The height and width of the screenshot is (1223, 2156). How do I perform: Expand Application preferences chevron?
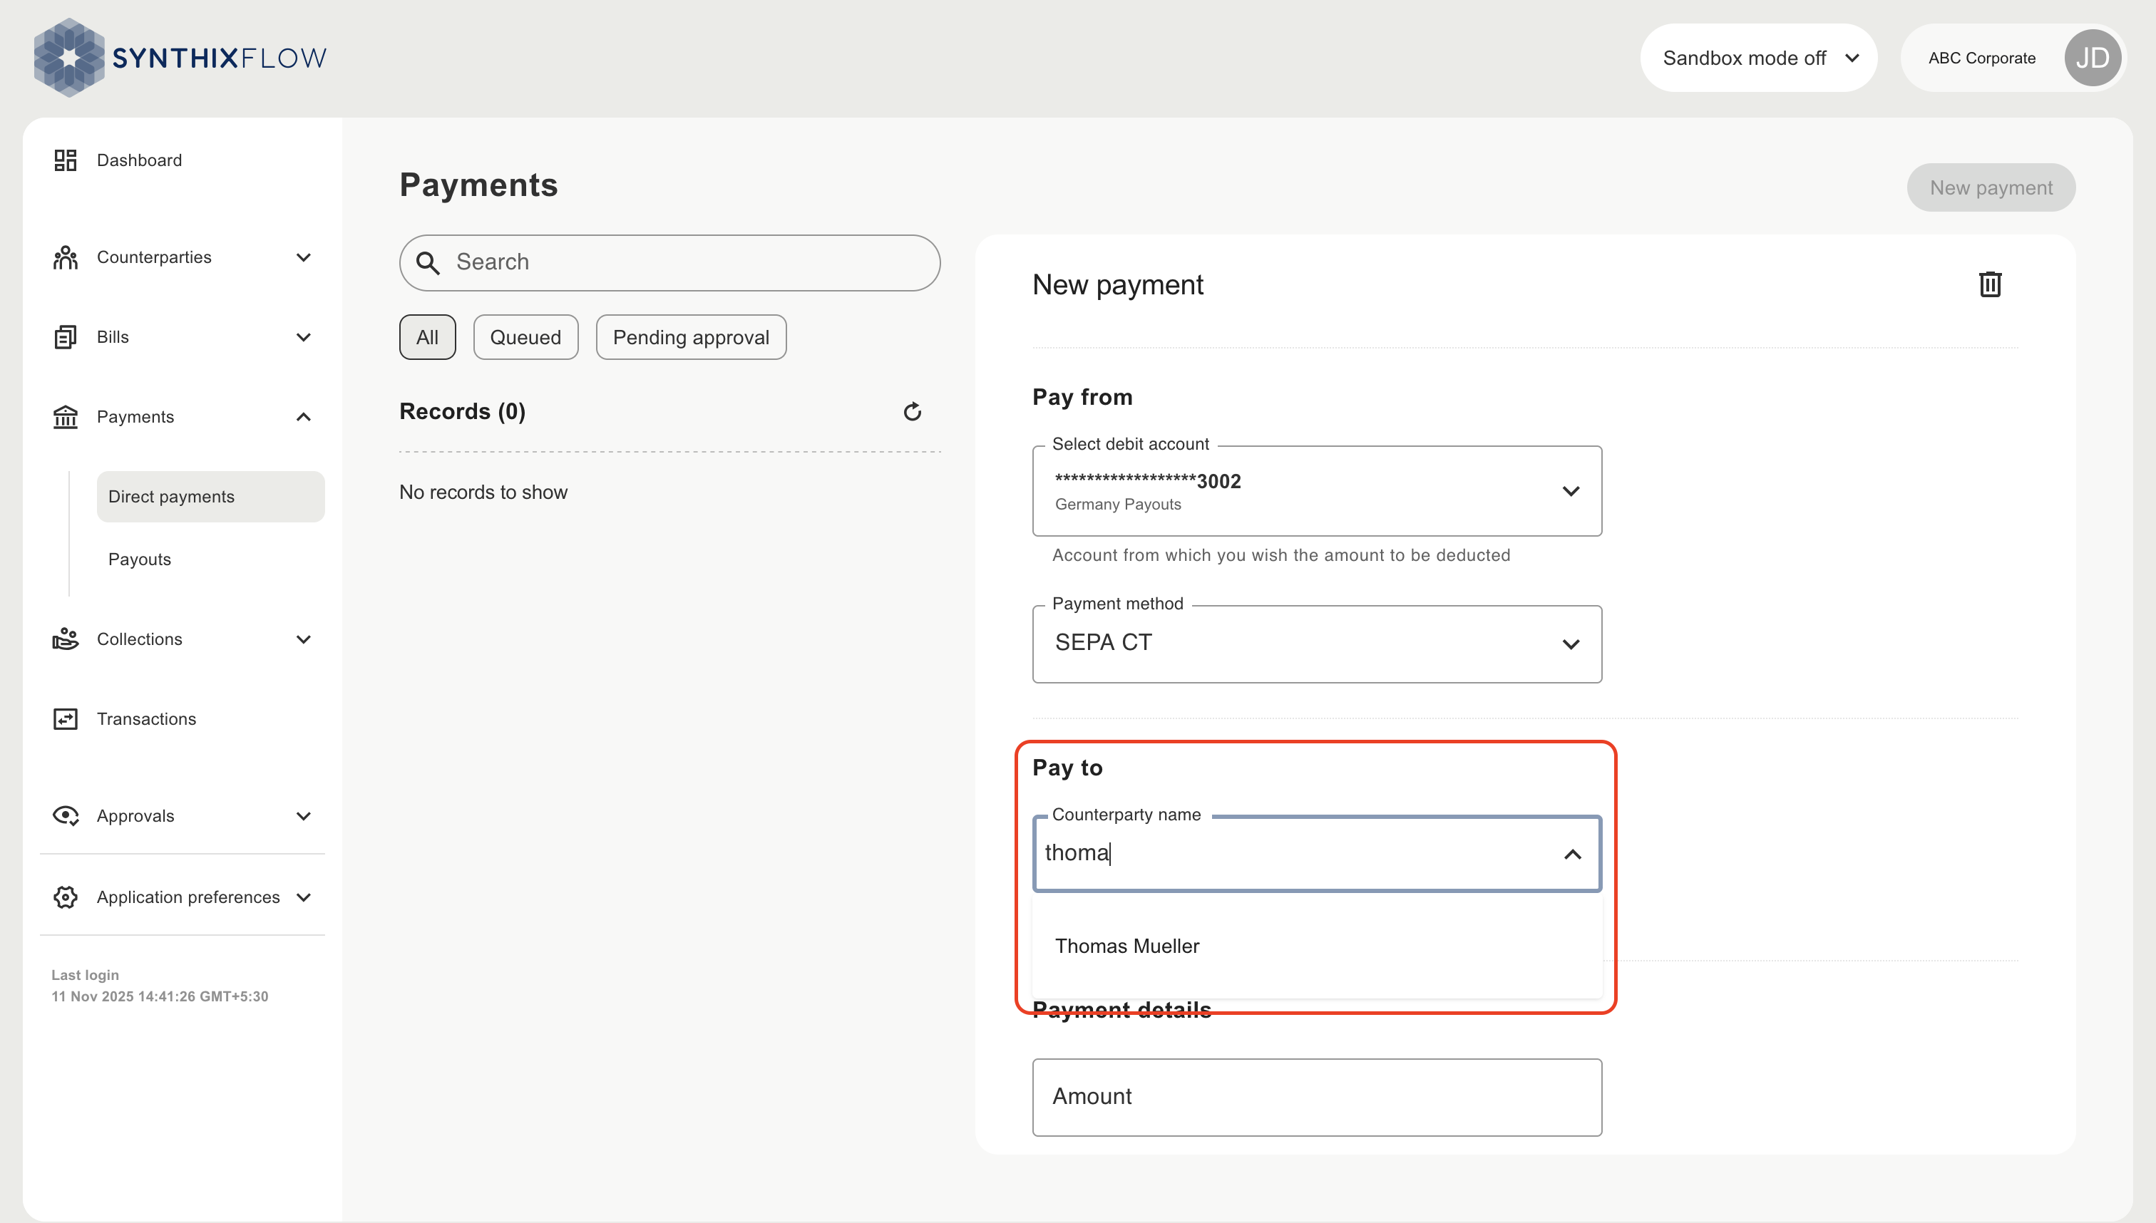tap(304, 897)
